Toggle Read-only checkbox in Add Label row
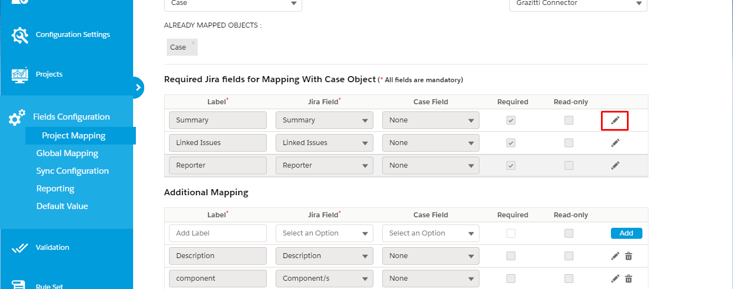Viewport: 733px width, 289px height. point(569,233)
